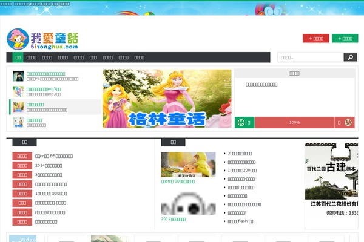
Task: Open the bulleted link containing "200"
Action: (242, 171)
